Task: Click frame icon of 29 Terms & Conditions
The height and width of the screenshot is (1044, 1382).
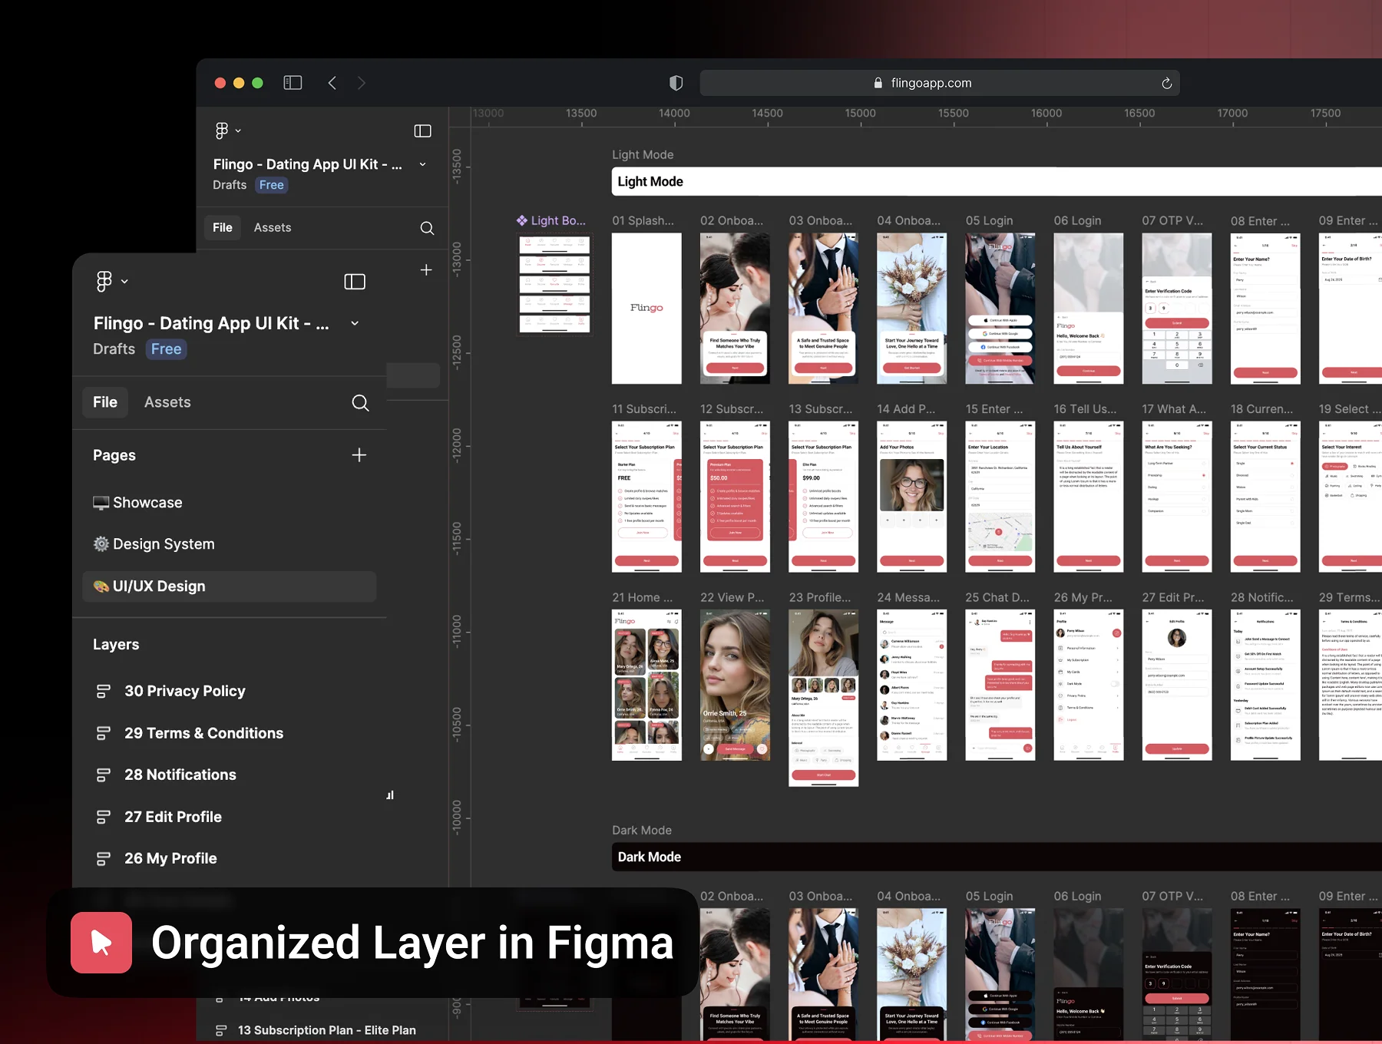Action: 103,734
